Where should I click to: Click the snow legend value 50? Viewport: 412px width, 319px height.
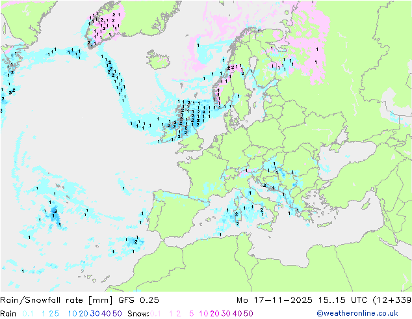click(248, 314)
